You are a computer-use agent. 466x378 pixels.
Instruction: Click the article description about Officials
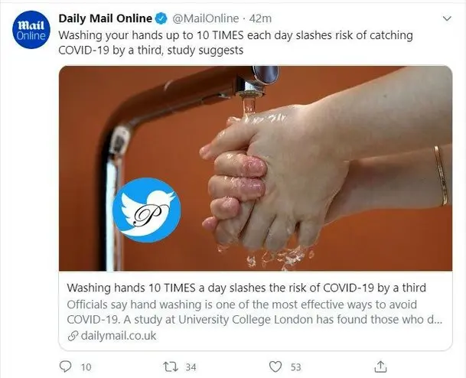(x=255, y=312)
